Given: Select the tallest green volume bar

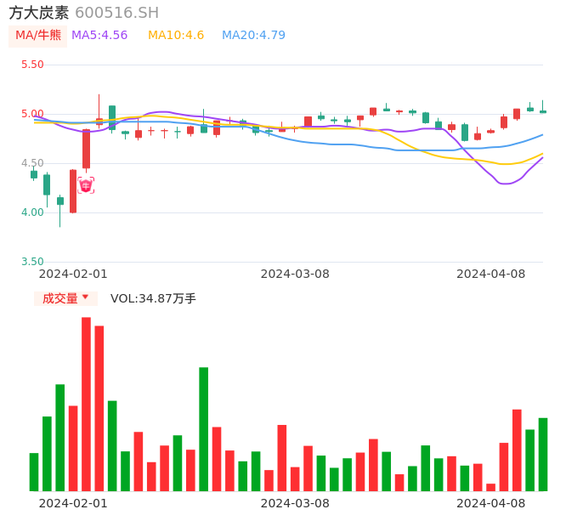Looking at the screenshot, I should coord(204,429).
